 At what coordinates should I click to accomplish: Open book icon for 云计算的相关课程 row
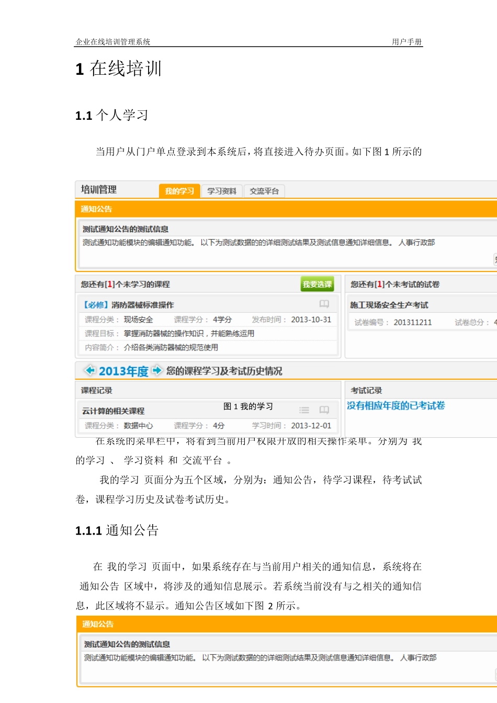pyautogui.click(x=324, y=410)
